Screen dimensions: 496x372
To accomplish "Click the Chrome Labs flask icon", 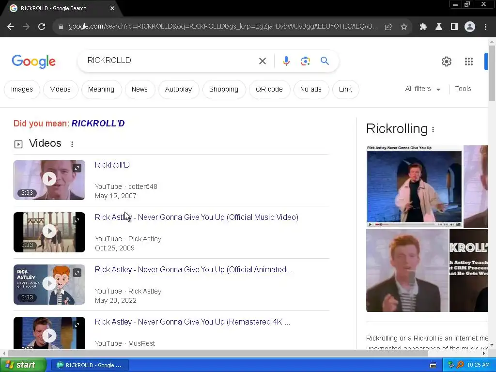I will (x=439, y=27).
